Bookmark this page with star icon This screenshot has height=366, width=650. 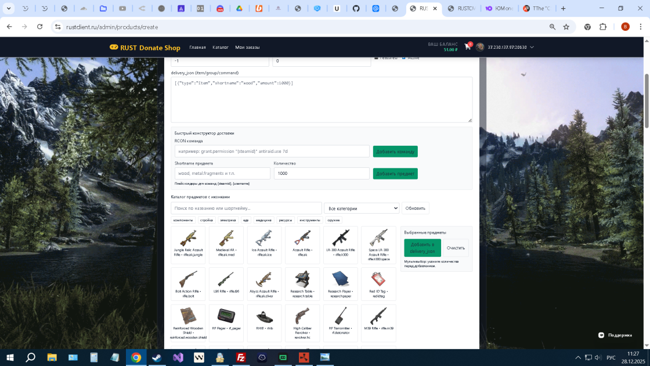pyautogui.click(x=566, y=27)
